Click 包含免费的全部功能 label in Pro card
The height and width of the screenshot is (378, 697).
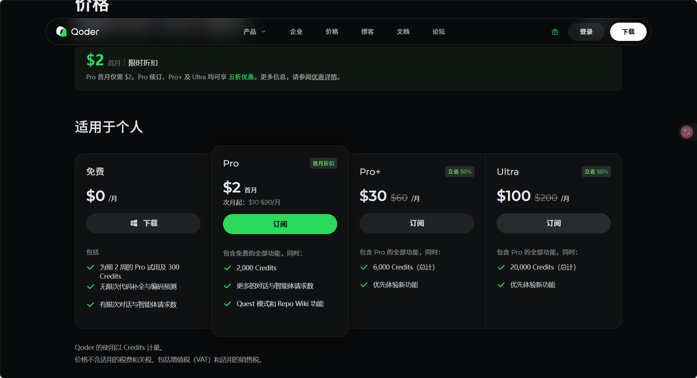tap(263, 253)
